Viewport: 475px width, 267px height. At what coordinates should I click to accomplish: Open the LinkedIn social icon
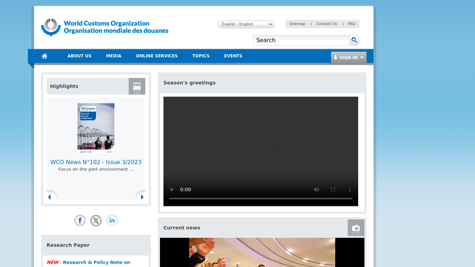coord(112,220)
